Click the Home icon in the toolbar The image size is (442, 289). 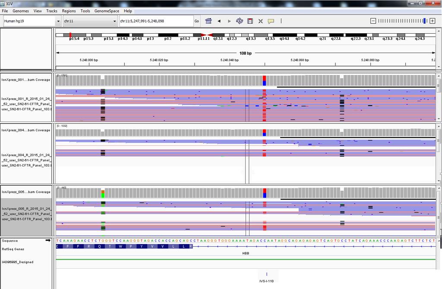(208, 21)
